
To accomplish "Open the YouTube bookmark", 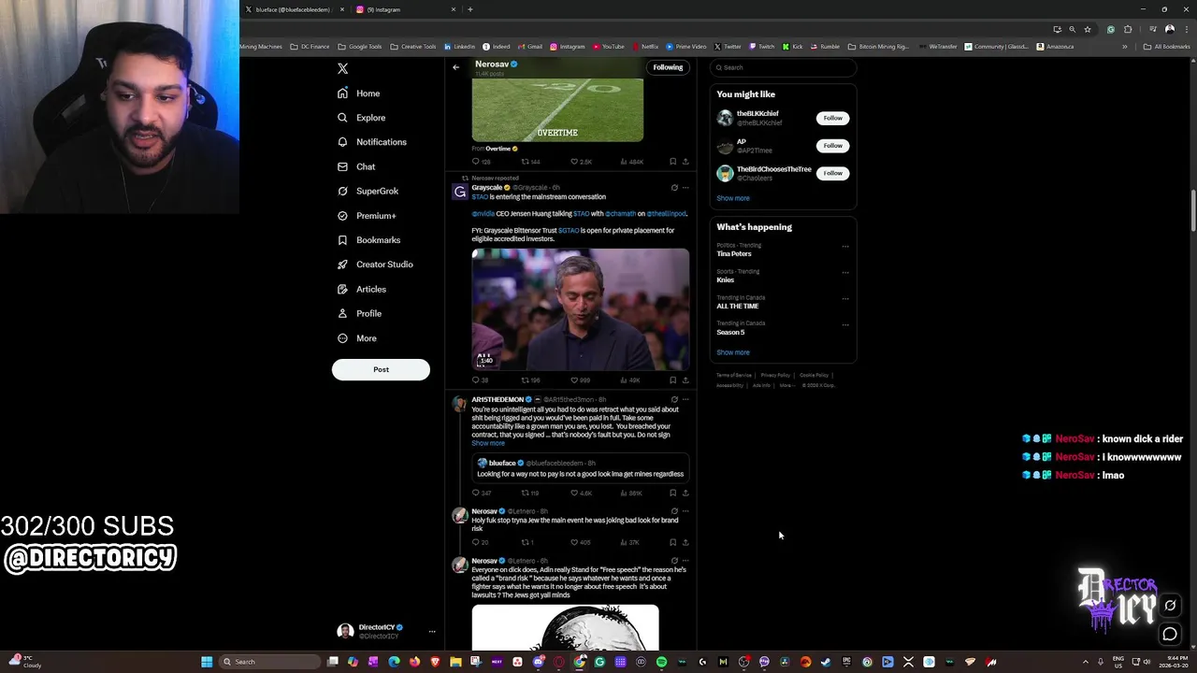I will click(607, 47).
